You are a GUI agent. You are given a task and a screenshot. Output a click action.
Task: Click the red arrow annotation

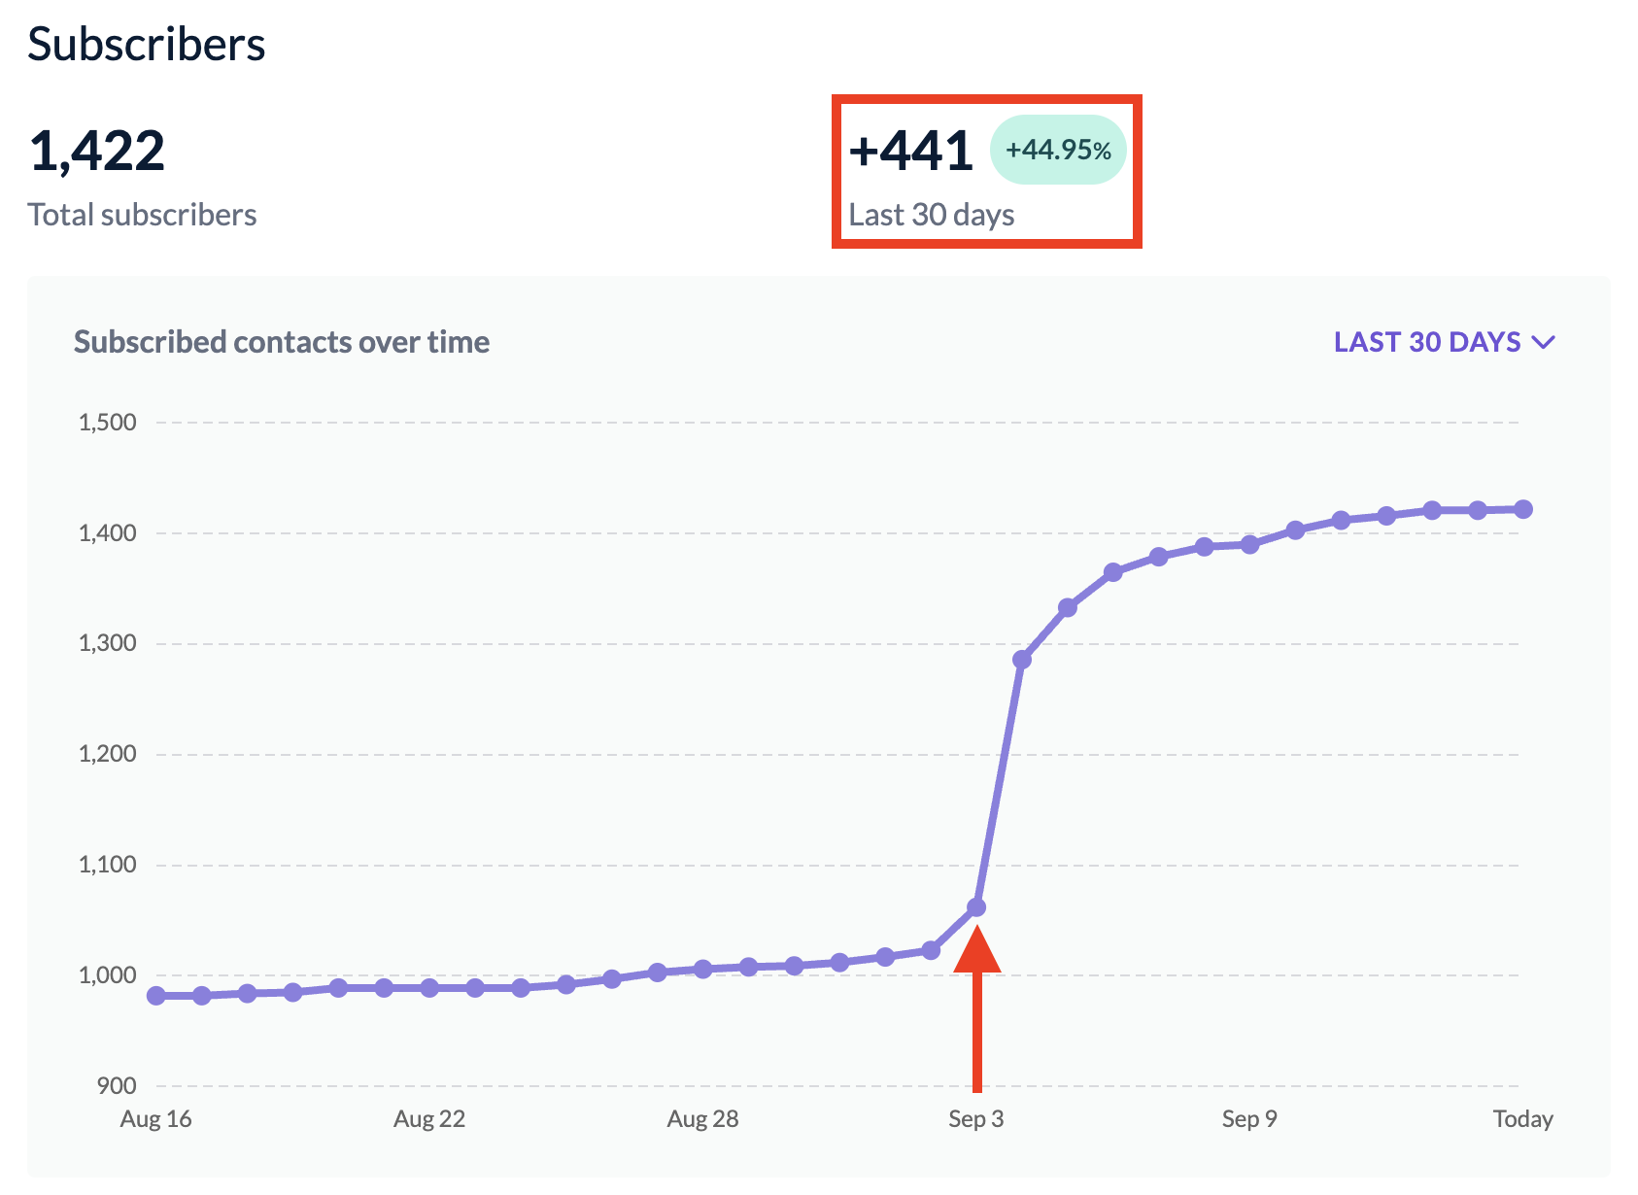coord(976,1010)
